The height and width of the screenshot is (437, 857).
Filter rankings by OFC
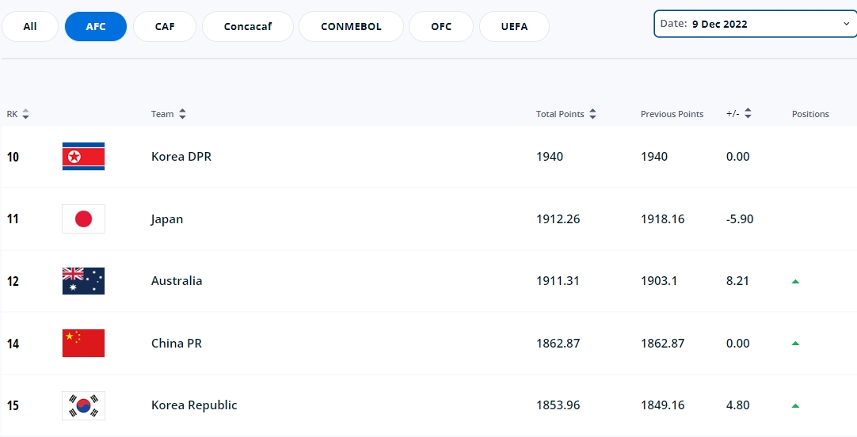tap(441, 26)
